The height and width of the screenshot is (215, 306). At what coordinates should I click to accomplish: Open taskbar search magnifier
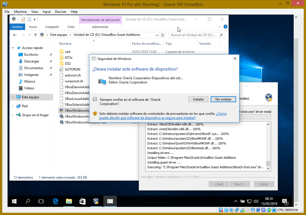(28, 201)
